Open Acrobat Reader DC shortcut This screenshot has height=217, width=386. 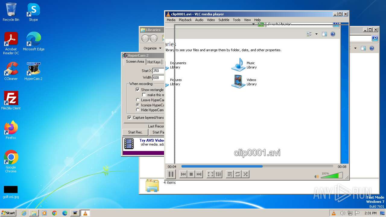pyautogui.click(x=11, y=43)
